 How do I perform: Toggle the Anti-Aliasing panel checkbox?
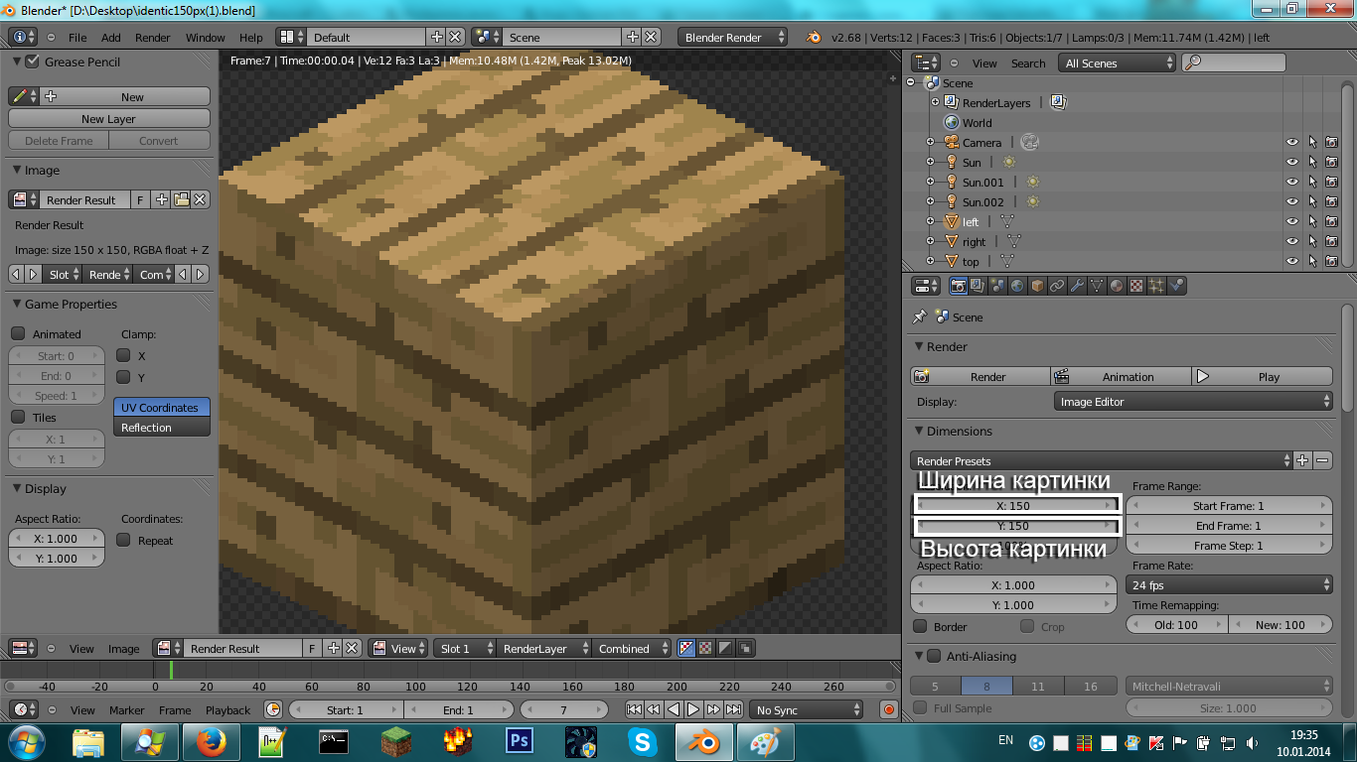(x=934, y=656)
